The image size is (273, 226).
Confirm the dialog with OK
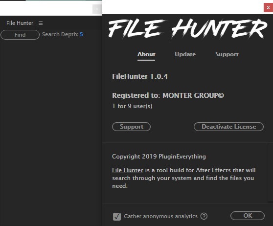(x=248, y=216)
